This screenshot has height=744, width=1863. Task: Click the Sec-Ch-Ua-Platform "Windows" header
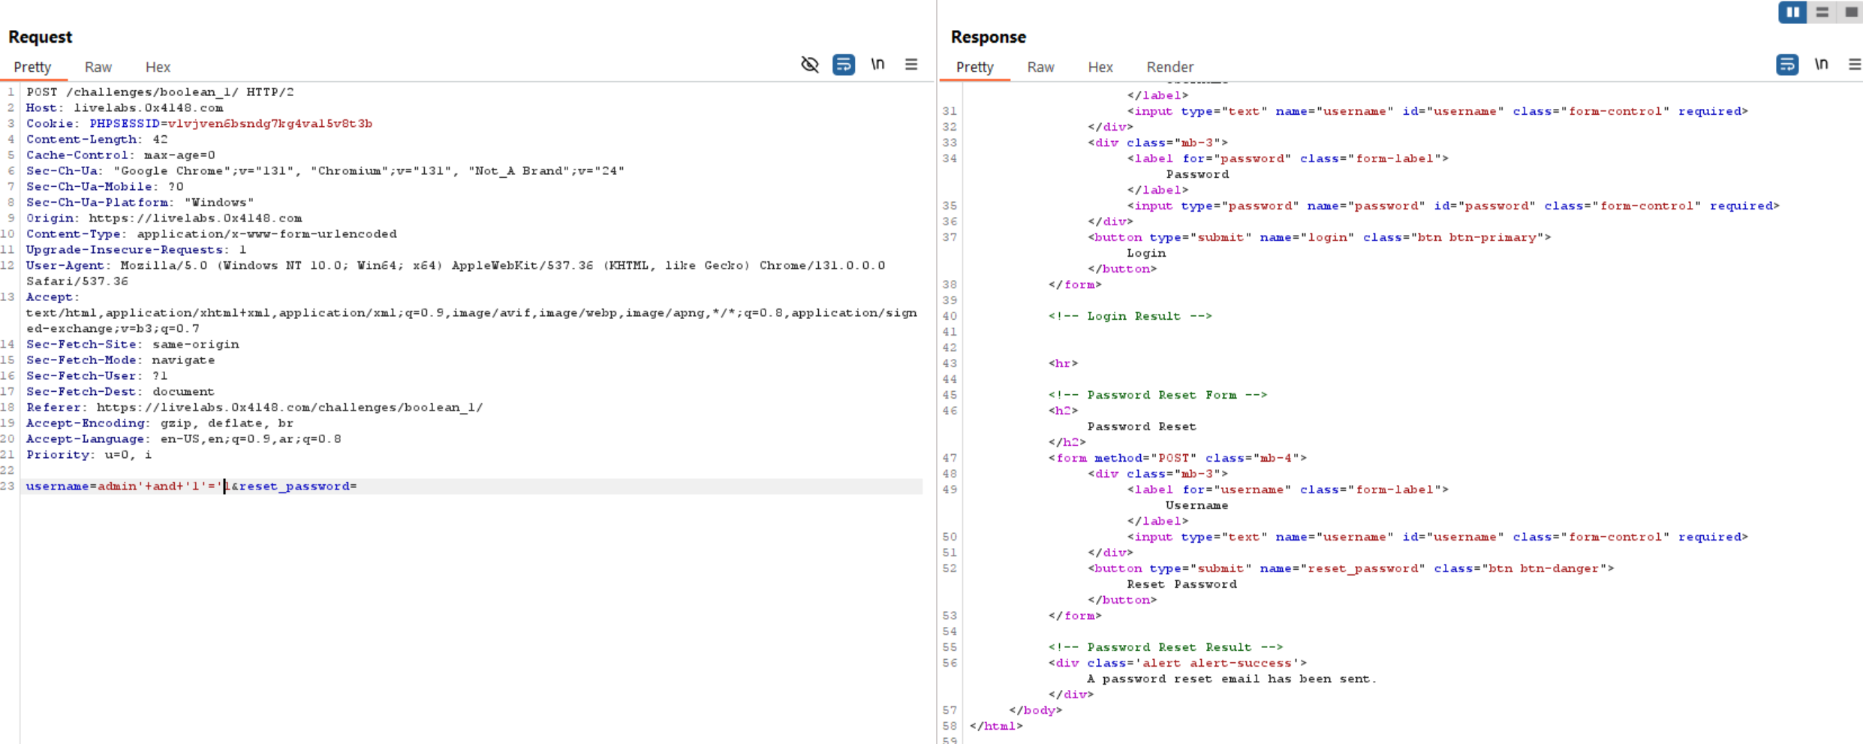140,202
